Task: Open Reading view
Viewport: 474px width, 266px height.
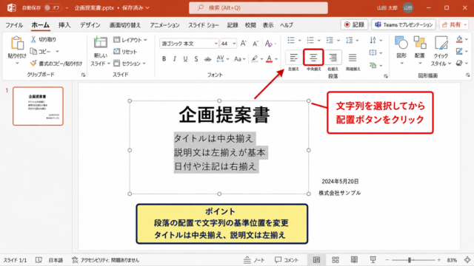Action: pos(354,259)
